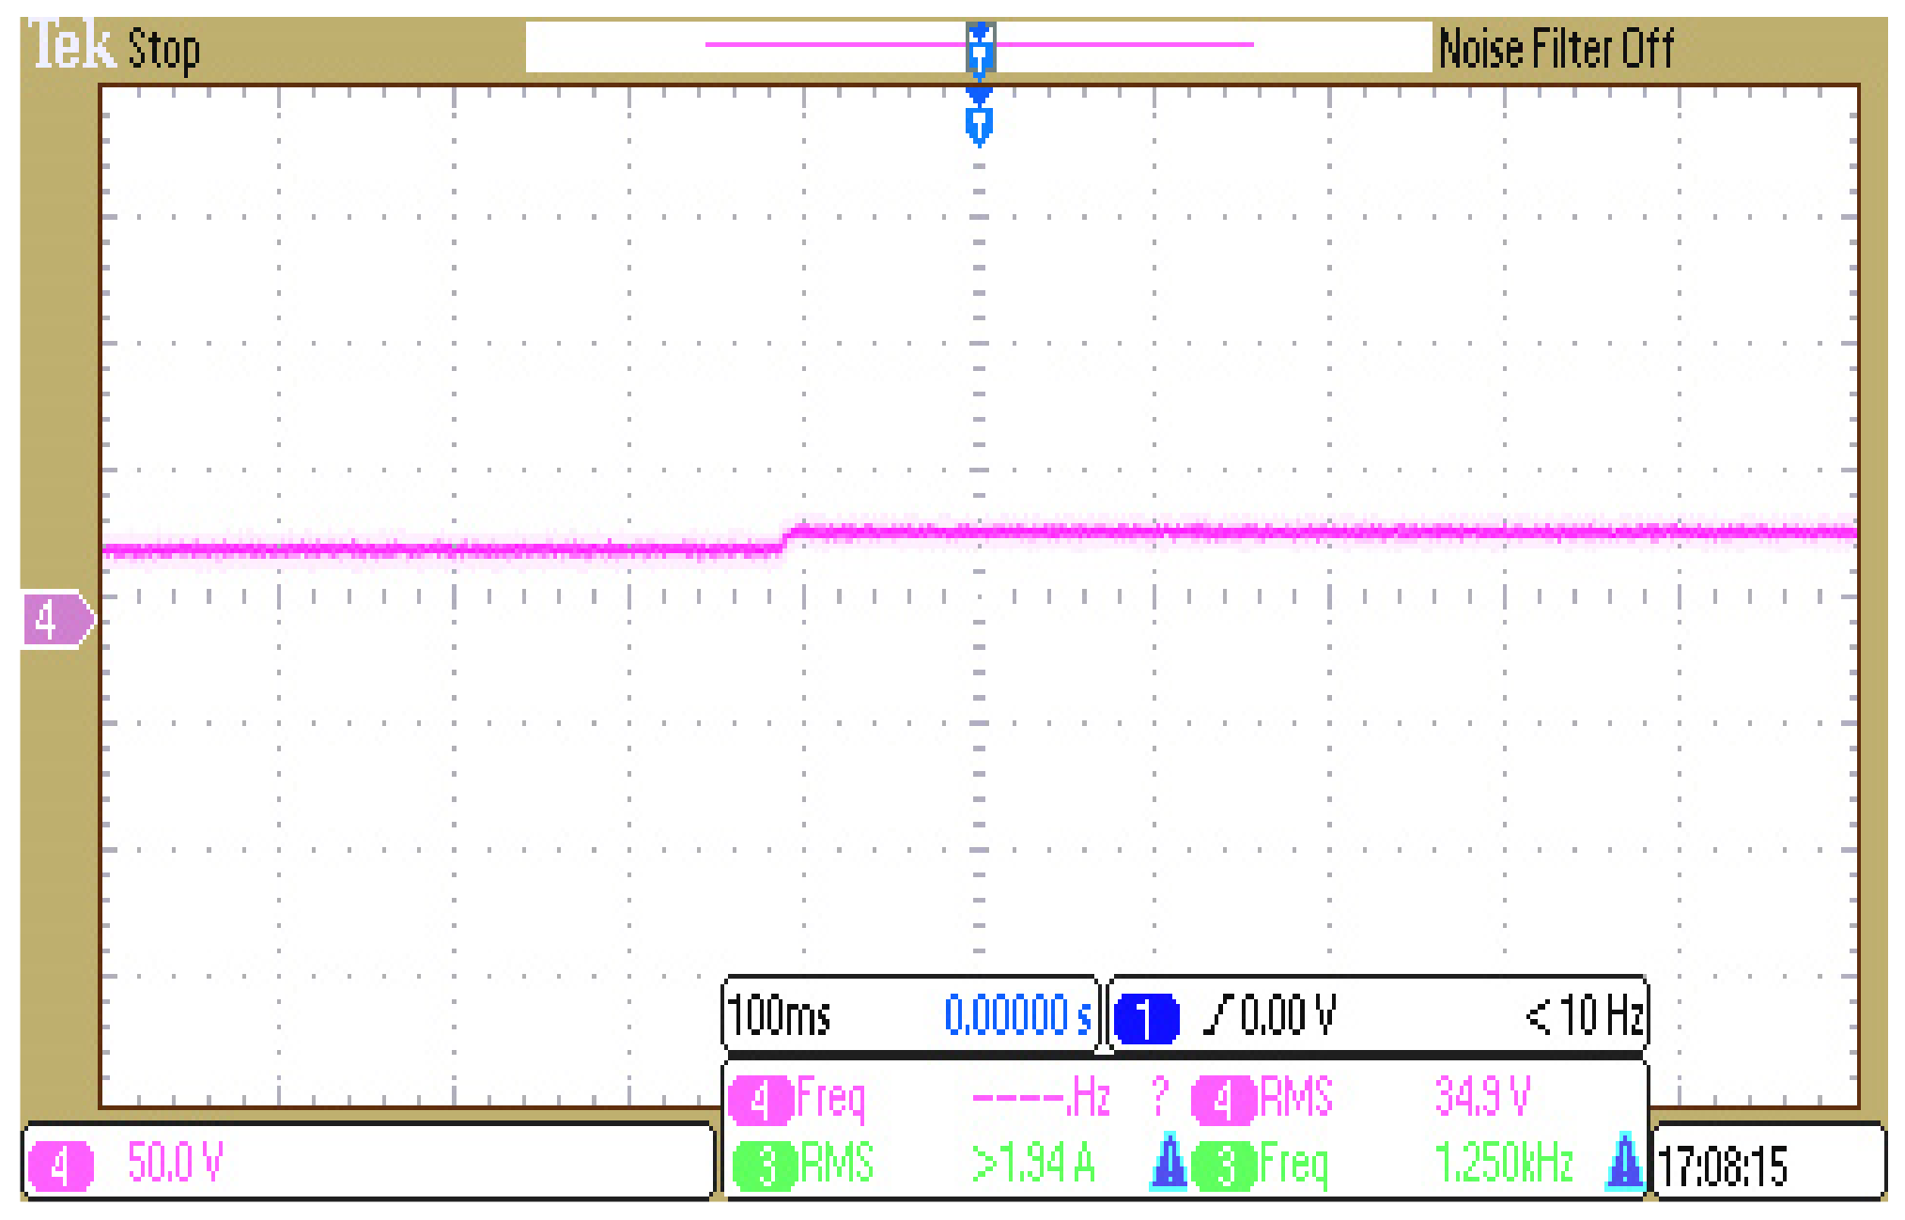Click channel 4 badge next to 50.0 V
The height and width of the screenshot is (1220, 1905).
pos(60,1166)
